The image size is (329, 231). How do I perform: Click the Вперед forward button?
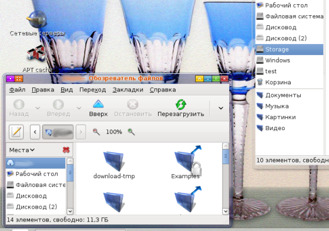[58, 108]
